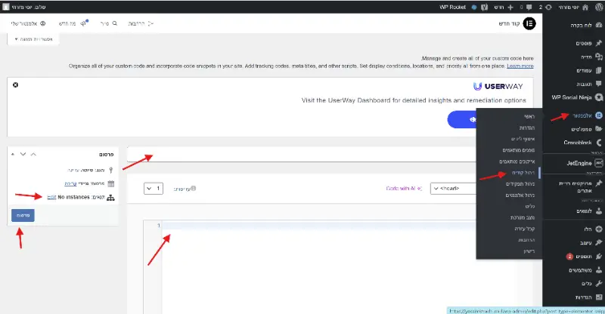Image resolution: width=605 pixels, height=314 pixels.
Task: Open Appearance 'עיצוב' in sidebar
Action: [585, 243]
